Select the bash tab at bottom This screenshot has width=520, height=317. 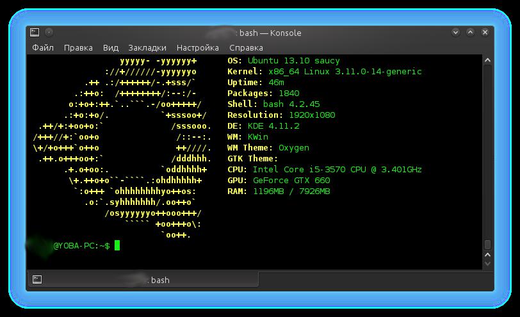pyautogui.click(x=143, y=279)
